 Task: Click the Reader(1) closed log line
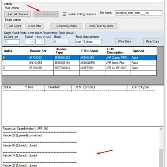pyautogui.click(x=20, y=155)
